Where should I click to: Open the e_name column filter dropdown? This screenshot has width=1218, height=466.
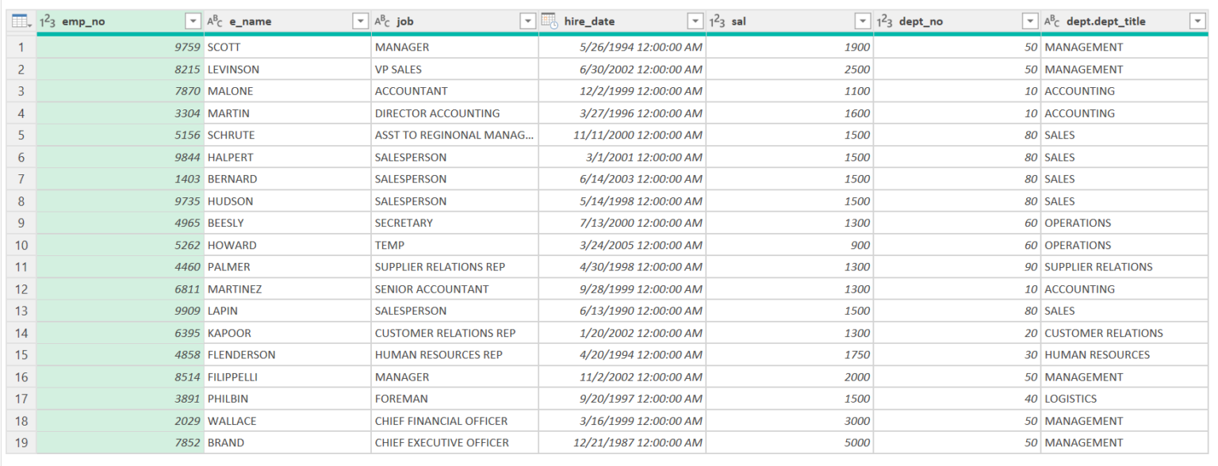pos(360,21)
